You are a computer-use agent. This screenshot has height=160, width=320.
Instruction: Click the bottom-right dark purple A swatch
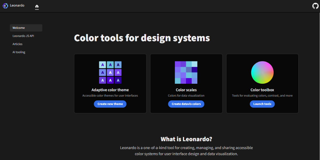(x=118, y=80)
